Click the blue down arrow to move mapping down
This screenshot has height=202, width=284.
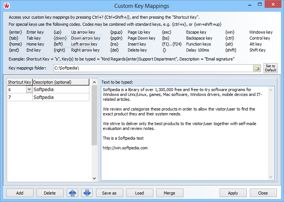tap(87, 193)
